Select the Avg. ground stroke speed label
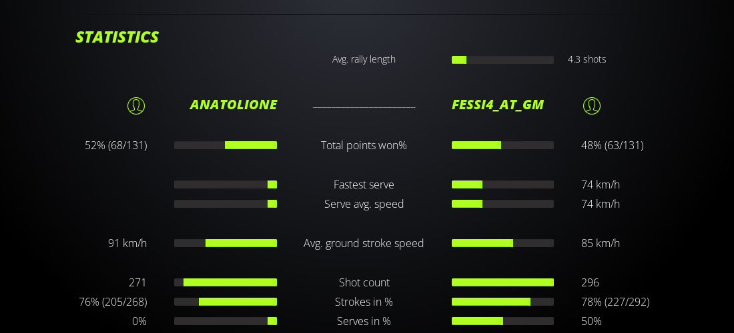 (x=364, y=243)
